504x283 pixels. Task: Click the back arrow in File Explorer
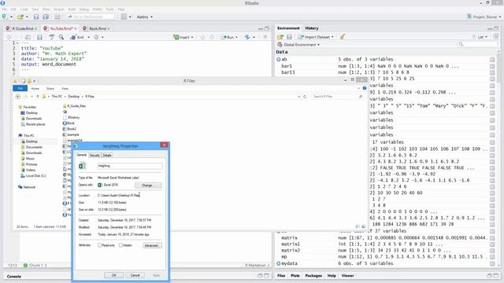[18, 97]
